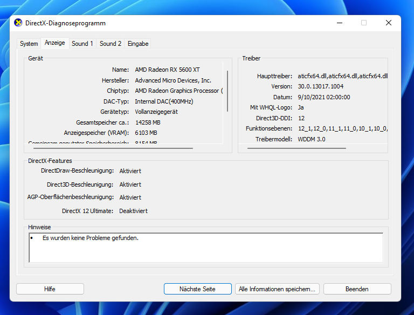Click DirectX 12 Ultimate Deaktiviert status
The width and height of the screenshot is (414, 315).
tap(133, 211)
